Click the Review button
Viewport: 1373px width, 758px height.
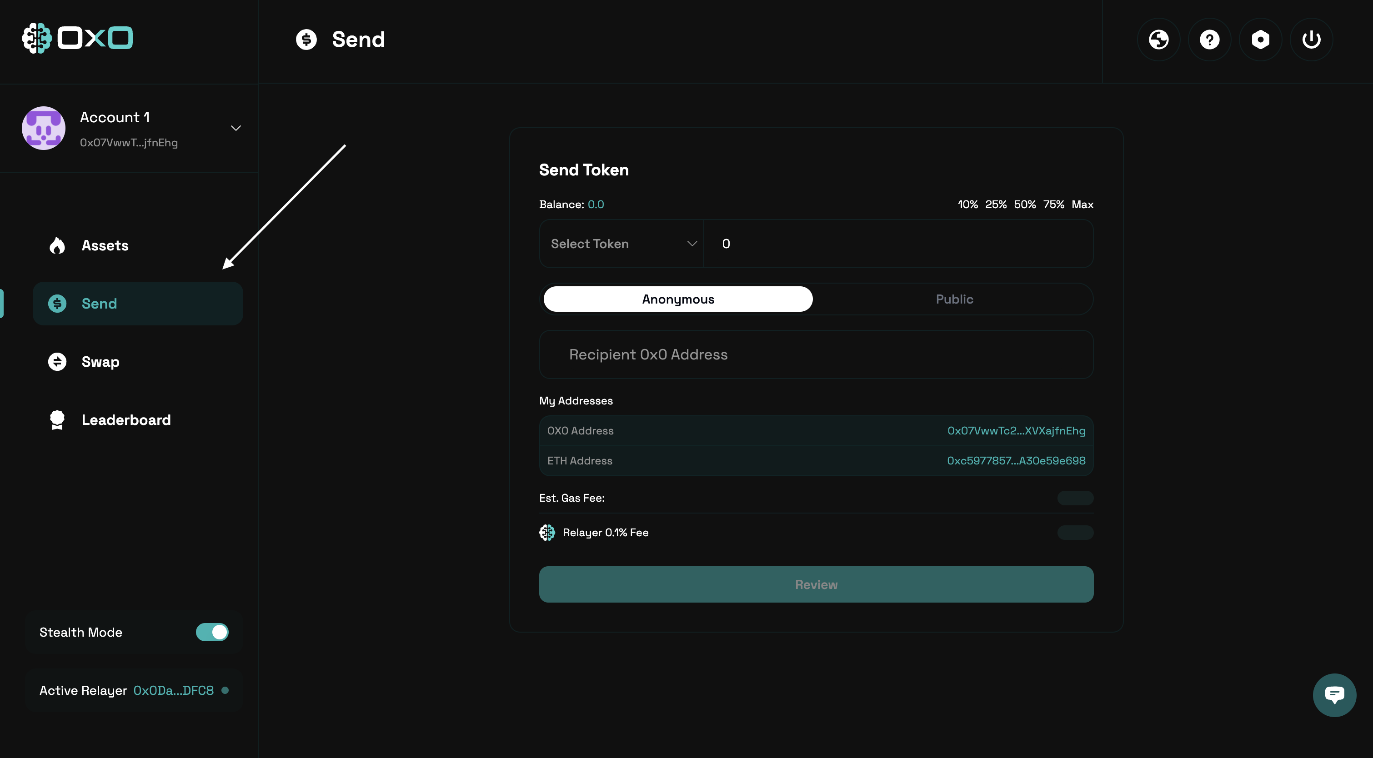pos(816,584)
